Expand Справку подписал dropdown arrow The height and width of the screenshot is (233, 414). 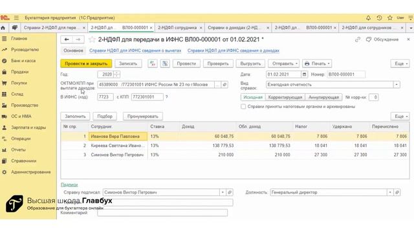(x=223, y=192)
